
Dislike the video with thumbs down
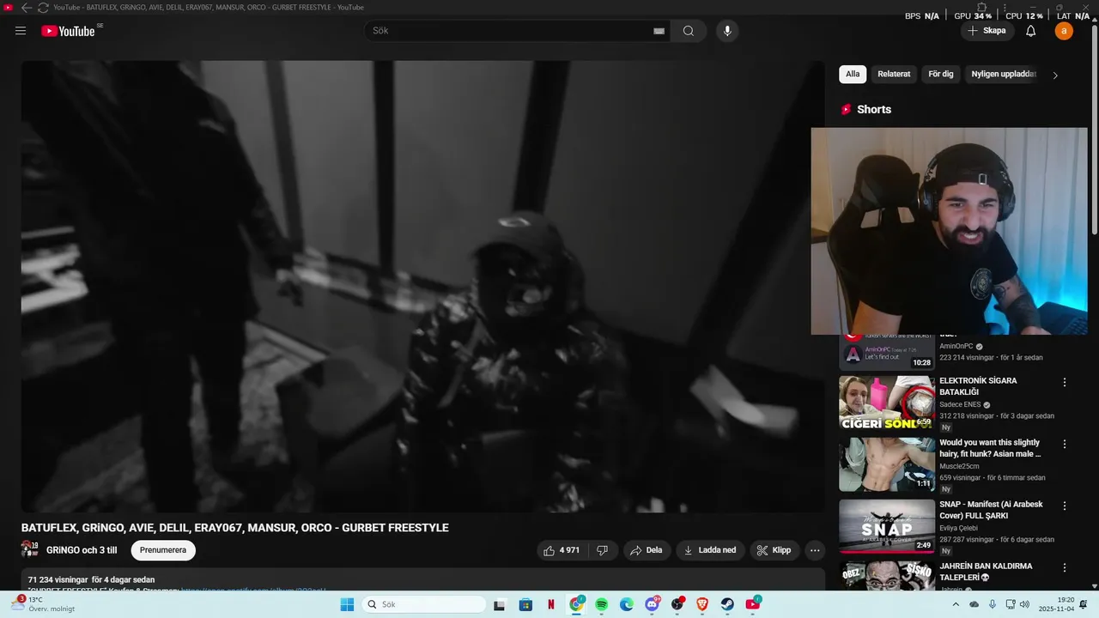click(x=603, y=550)
